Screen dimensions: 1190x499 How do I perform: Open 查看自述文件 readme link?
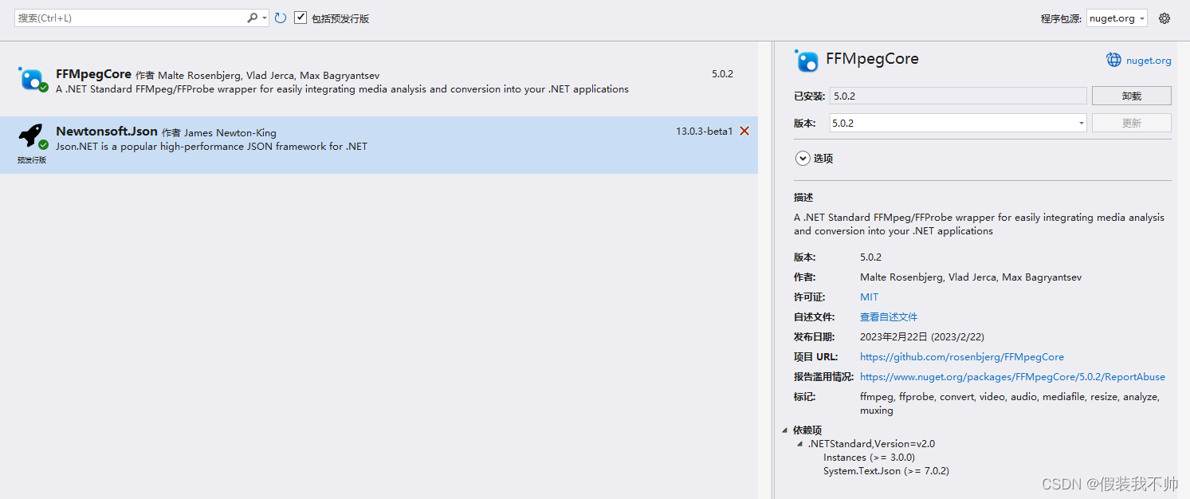(889, 317)
